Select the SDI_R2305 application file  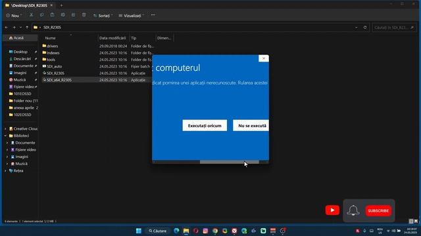[x=55, y=73]
